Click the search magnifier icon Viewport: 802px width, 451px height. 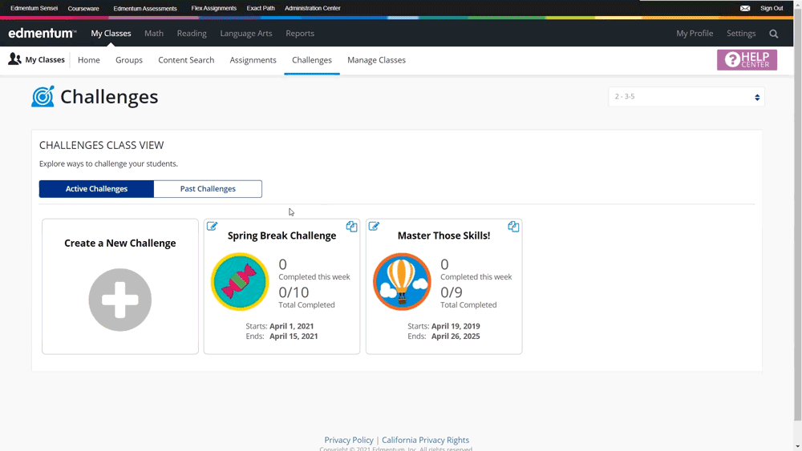click(x=774, y=34)
